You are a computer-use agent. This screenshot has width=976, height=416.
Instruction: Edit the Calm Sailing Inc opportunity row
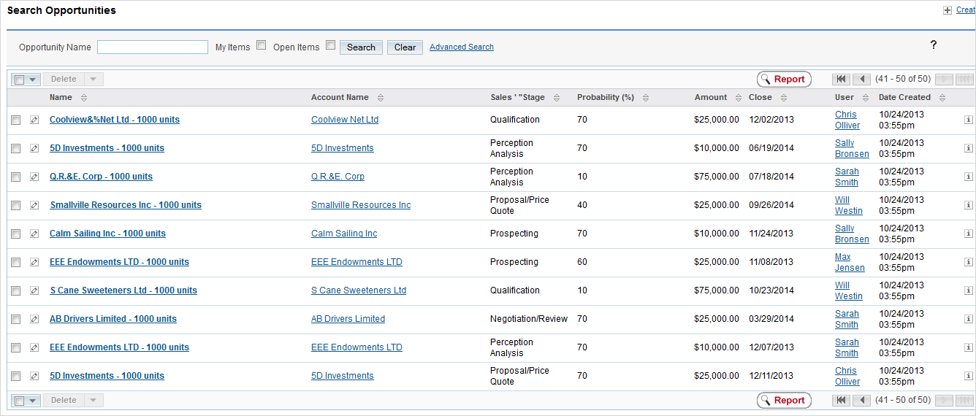tap(34, 234)
